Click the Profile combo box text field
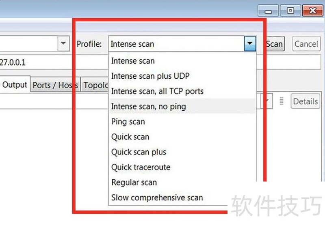This screenshot has height=230, width=325. point(176,44)
